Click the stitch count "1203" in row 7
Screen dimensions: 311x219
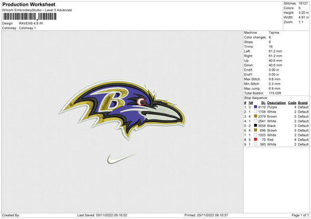point(262,135)
